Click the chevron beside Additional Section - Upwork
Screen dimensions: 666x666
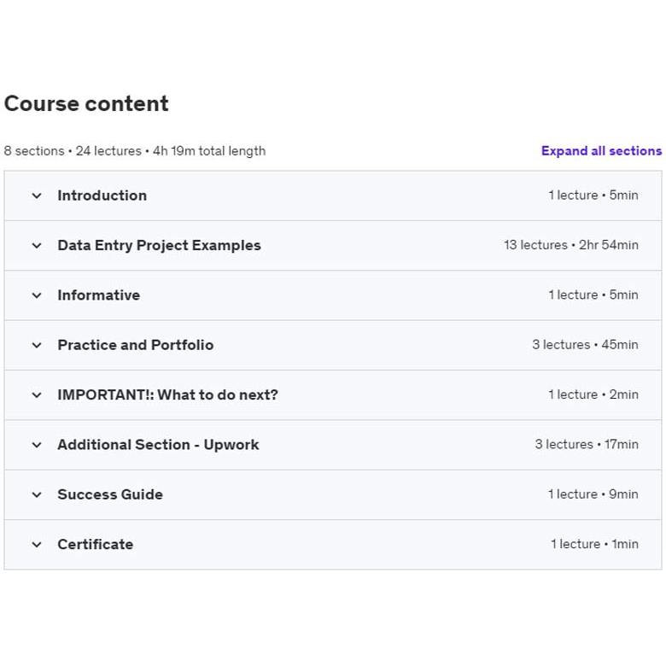point(37,445)
